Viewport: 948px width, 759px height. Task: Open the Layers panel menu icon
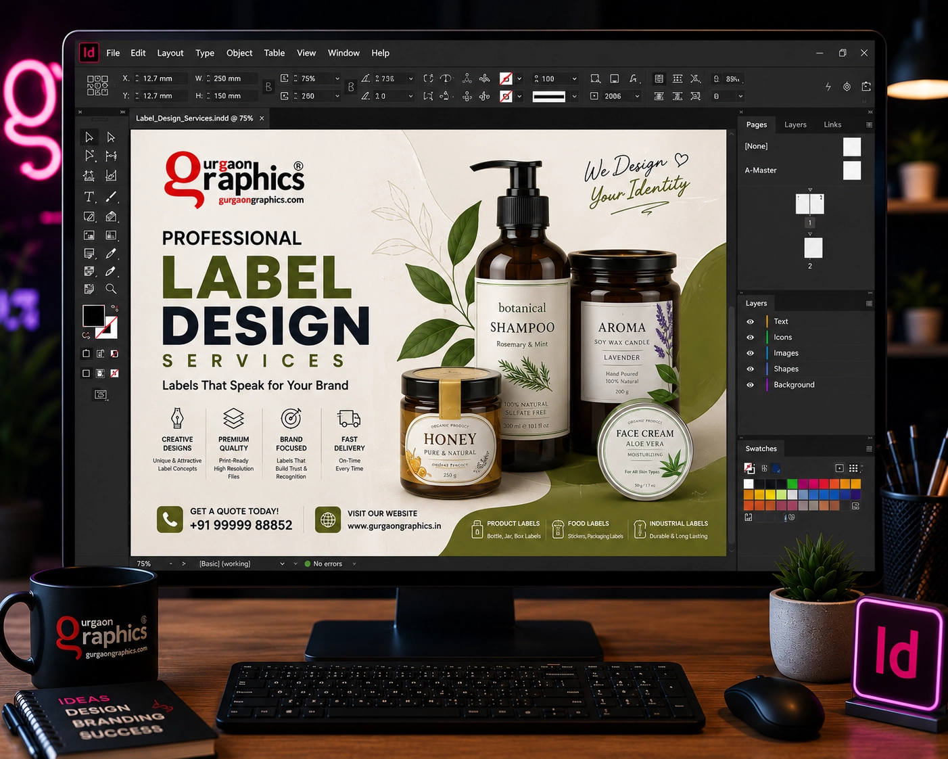click(869, 303)
